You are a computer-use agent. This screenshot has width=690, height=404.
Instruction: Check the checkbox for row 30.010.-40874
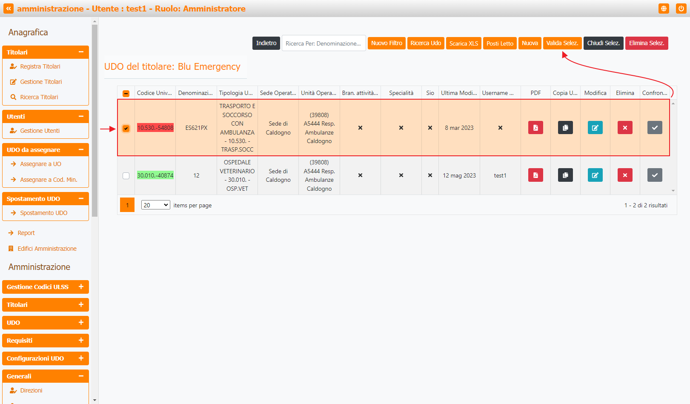126,175
